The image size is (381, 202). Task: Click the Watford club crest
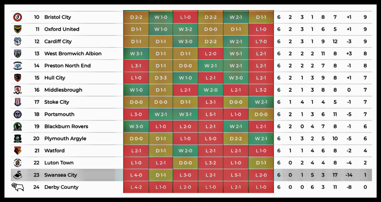point(18,151)
